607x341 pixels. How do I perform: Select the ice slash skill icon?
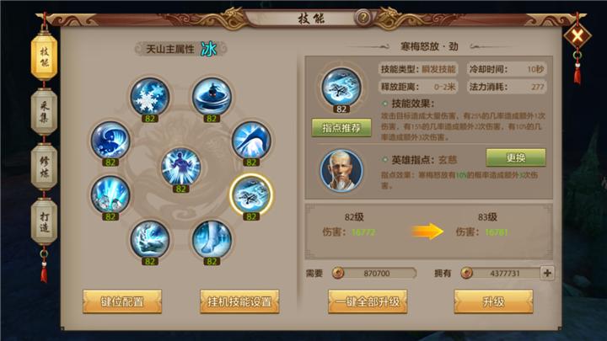[x=251, y=140]
